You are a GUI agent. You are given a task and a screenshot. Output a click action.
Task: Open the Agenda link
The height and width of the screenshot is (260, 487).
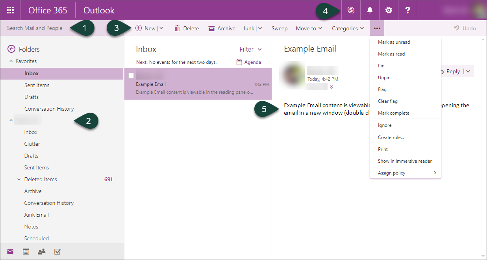(x=248, y=62)
